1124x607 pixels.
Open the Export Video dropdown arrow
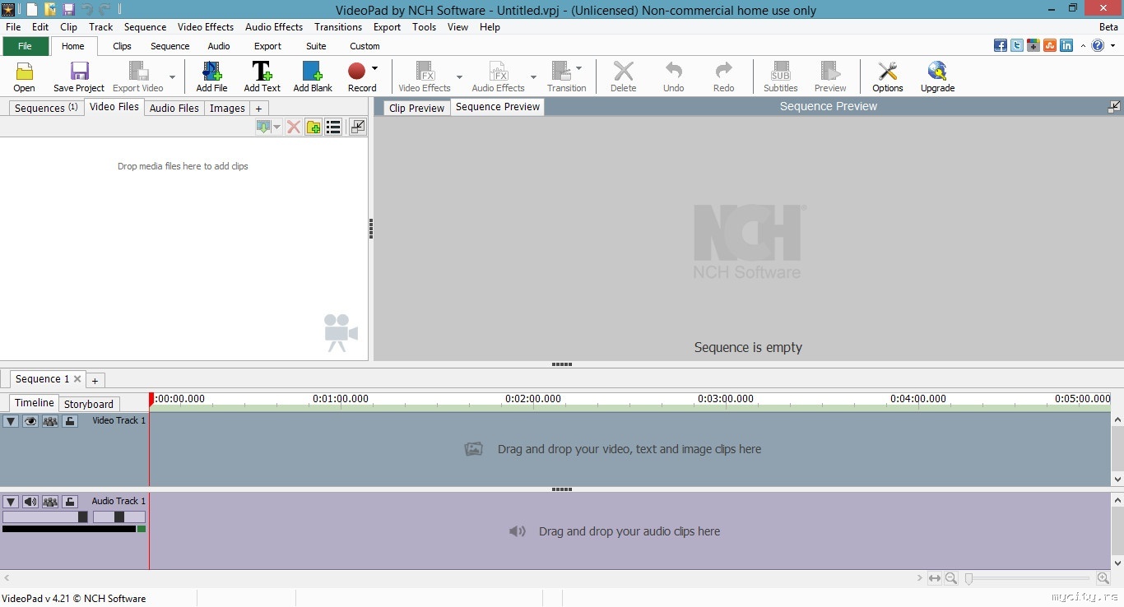[172, 77]
